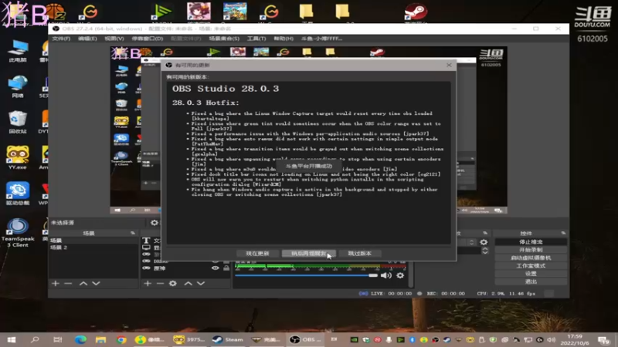
Task: Remove selected scene with minus icon
Action: (x=68, y=283)
